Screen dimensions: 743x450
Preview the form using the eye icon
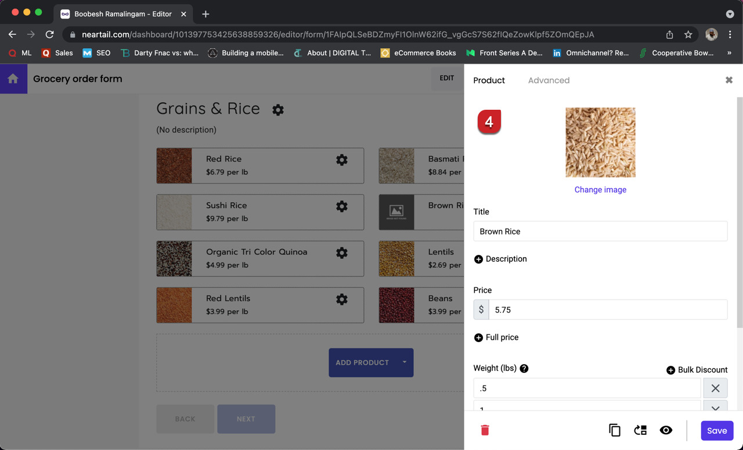(x=666, y=430)
